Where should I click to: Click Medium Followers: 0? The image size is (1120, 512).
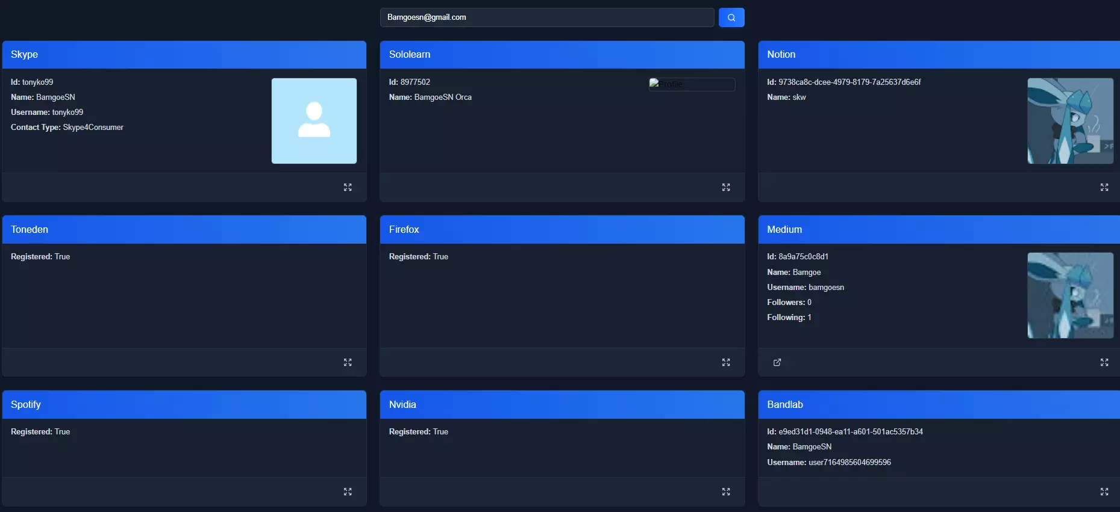point(789,303)
